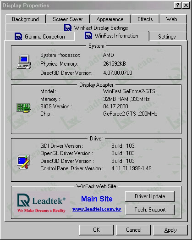Open the Web tab
This screenshot has height=240, width=192.
pyautogui.click(x=172, y=19)
